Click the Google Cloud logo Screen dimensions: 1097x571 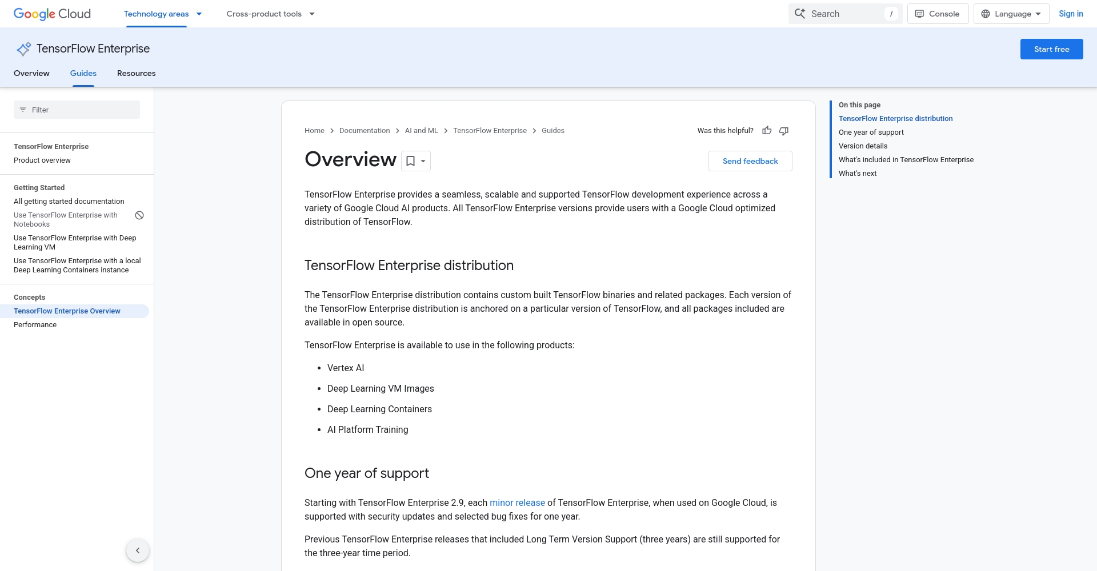coord(52,14)
